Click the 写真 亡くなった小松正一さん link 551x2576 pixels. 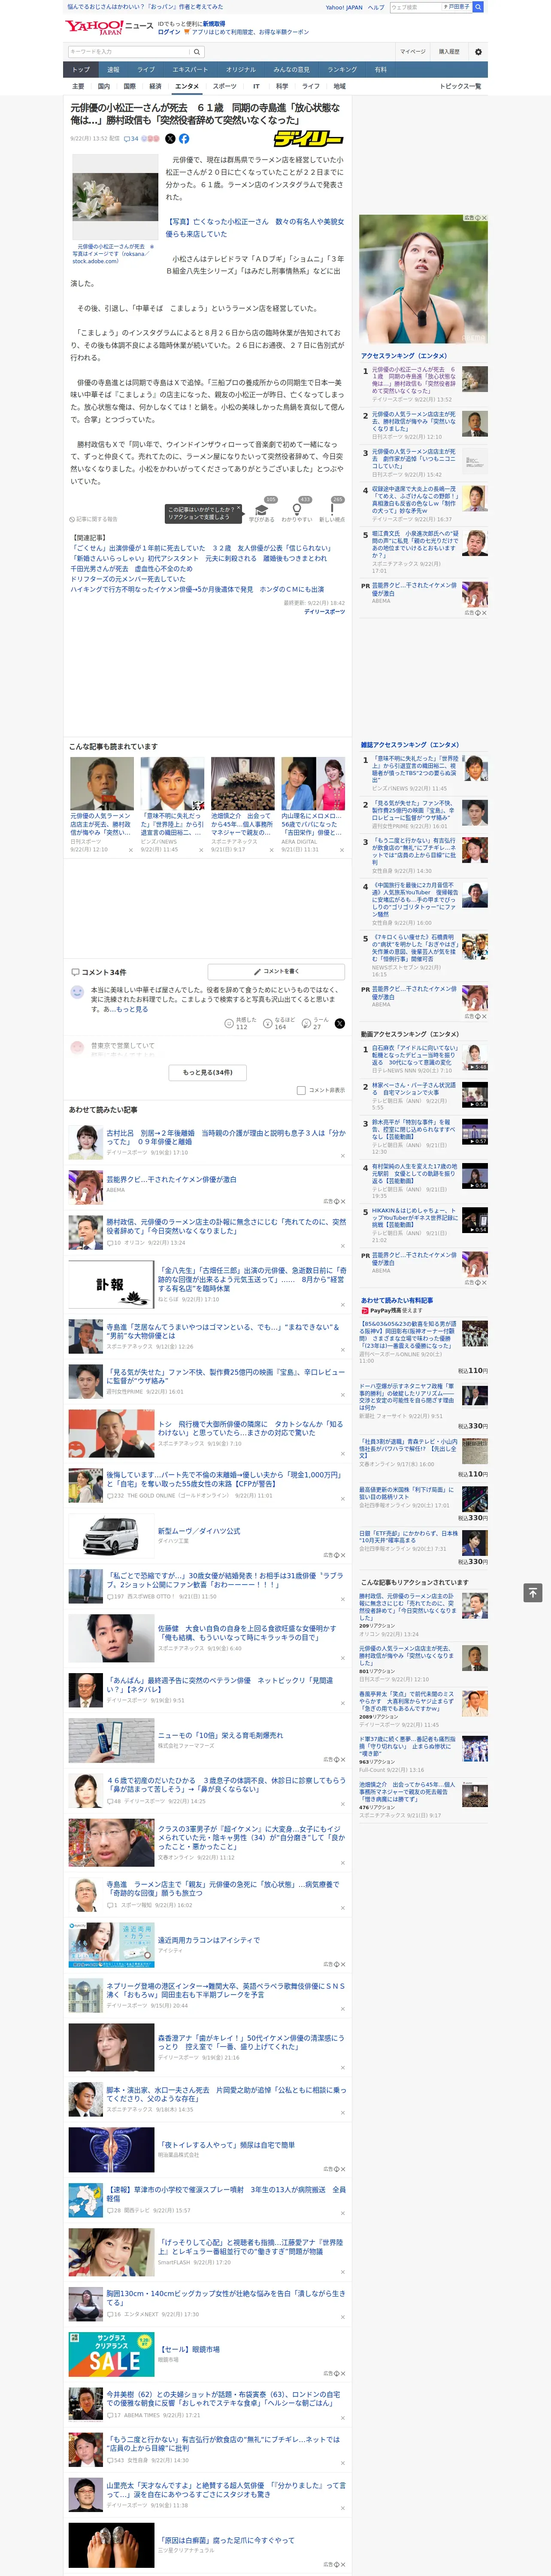(255, 228)
